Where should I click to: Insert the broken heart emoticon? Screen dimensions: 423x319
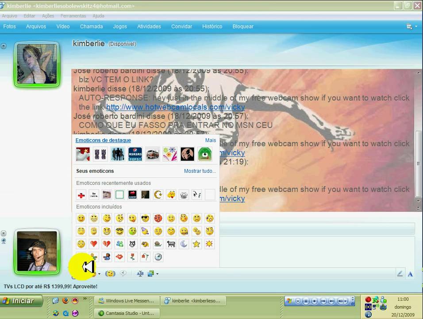107,244
